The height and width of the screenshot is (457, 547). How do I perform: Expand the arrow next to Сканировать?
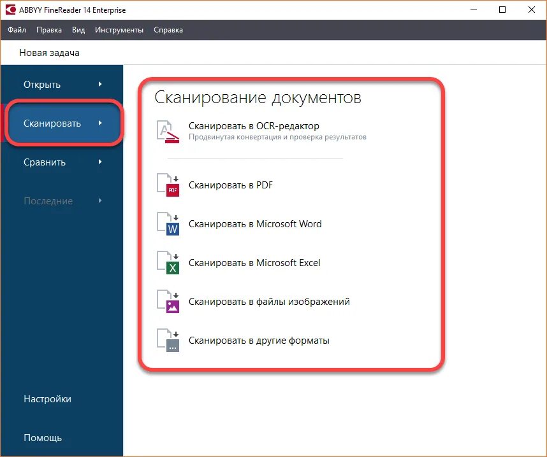point(100,123)
